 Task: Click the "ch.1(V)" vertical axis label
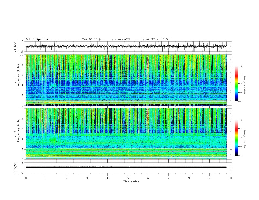tap(16, 46)
